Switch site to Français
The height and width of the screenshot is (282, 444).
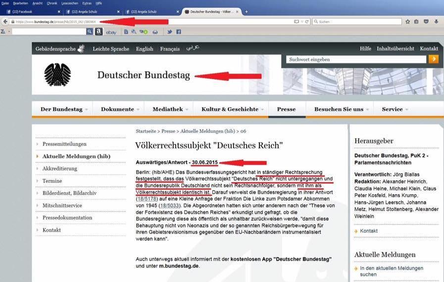coord(170,48)
